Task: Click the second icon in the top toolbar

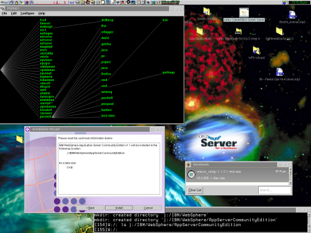Action: (x=11, y=3)
